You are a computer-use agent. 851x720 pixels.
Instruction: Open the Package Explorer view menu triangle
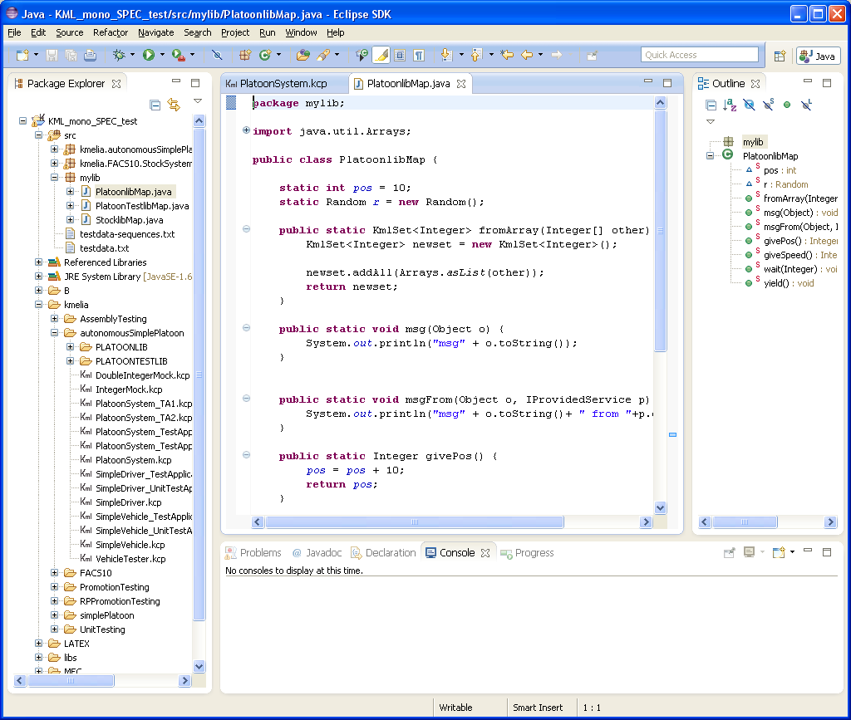(198, 101)
